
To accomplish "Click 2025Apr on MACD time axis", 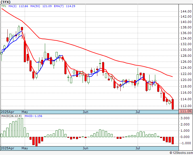I will pyautogui.click(x=7, y=148).
